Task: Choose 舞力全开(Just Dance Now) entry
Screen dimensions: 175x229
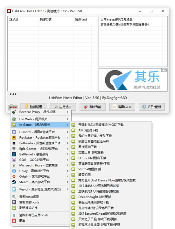Action: tap(111, 180)
